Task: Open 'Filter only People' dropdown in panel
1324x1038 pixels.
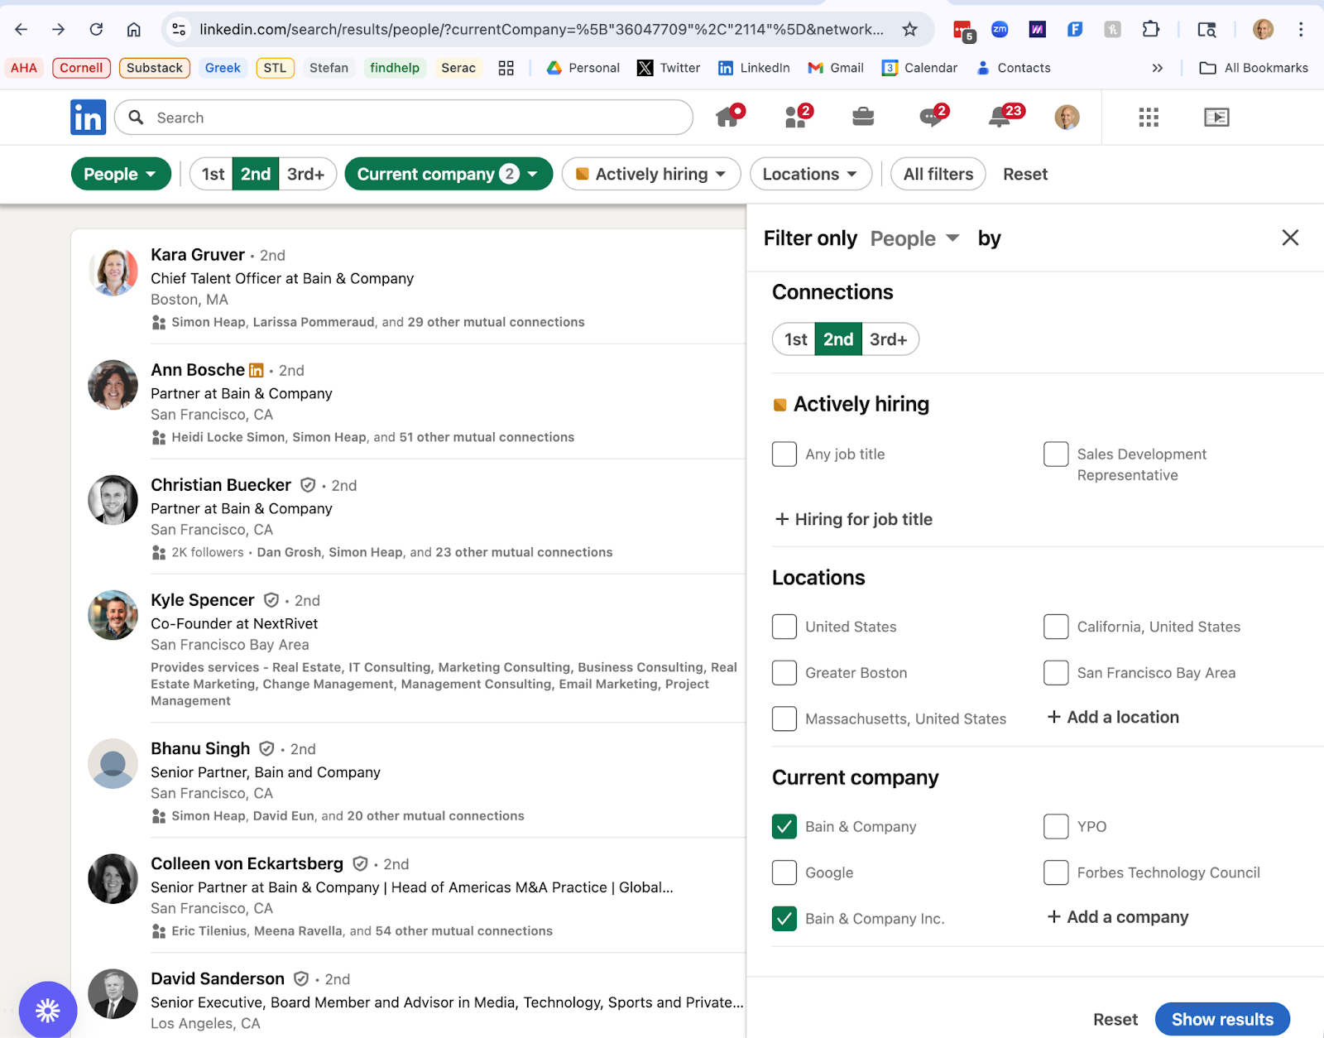Action: point(914,238)
